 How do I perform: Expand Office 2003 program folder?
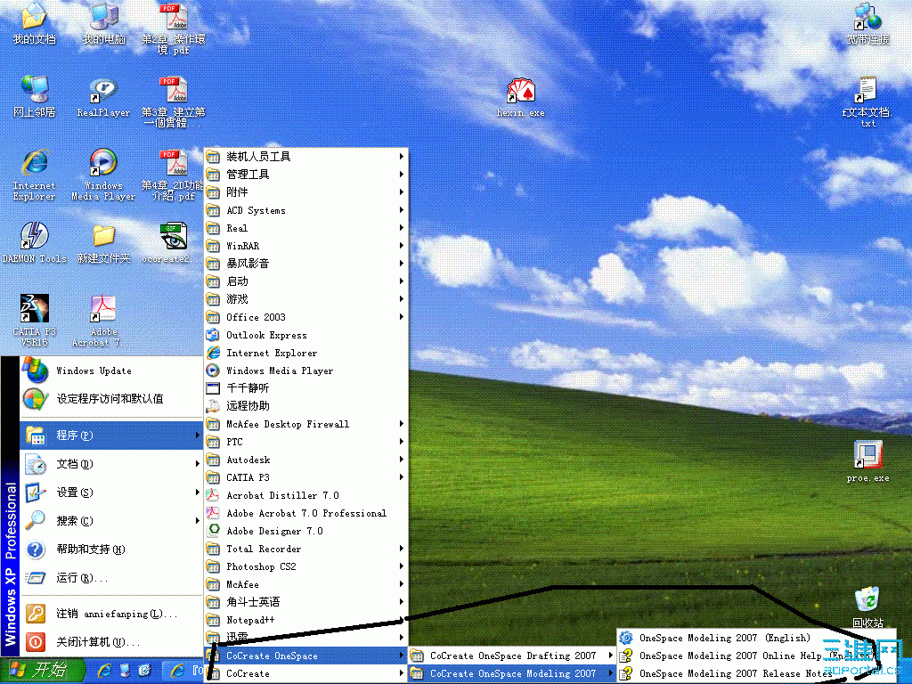[306, 317]
